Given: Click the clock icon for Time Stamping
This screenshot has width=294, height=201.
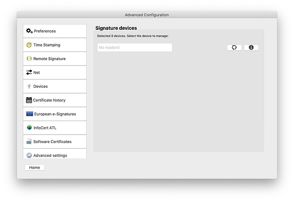Looking at the screenshot, I should click(29, 45).
